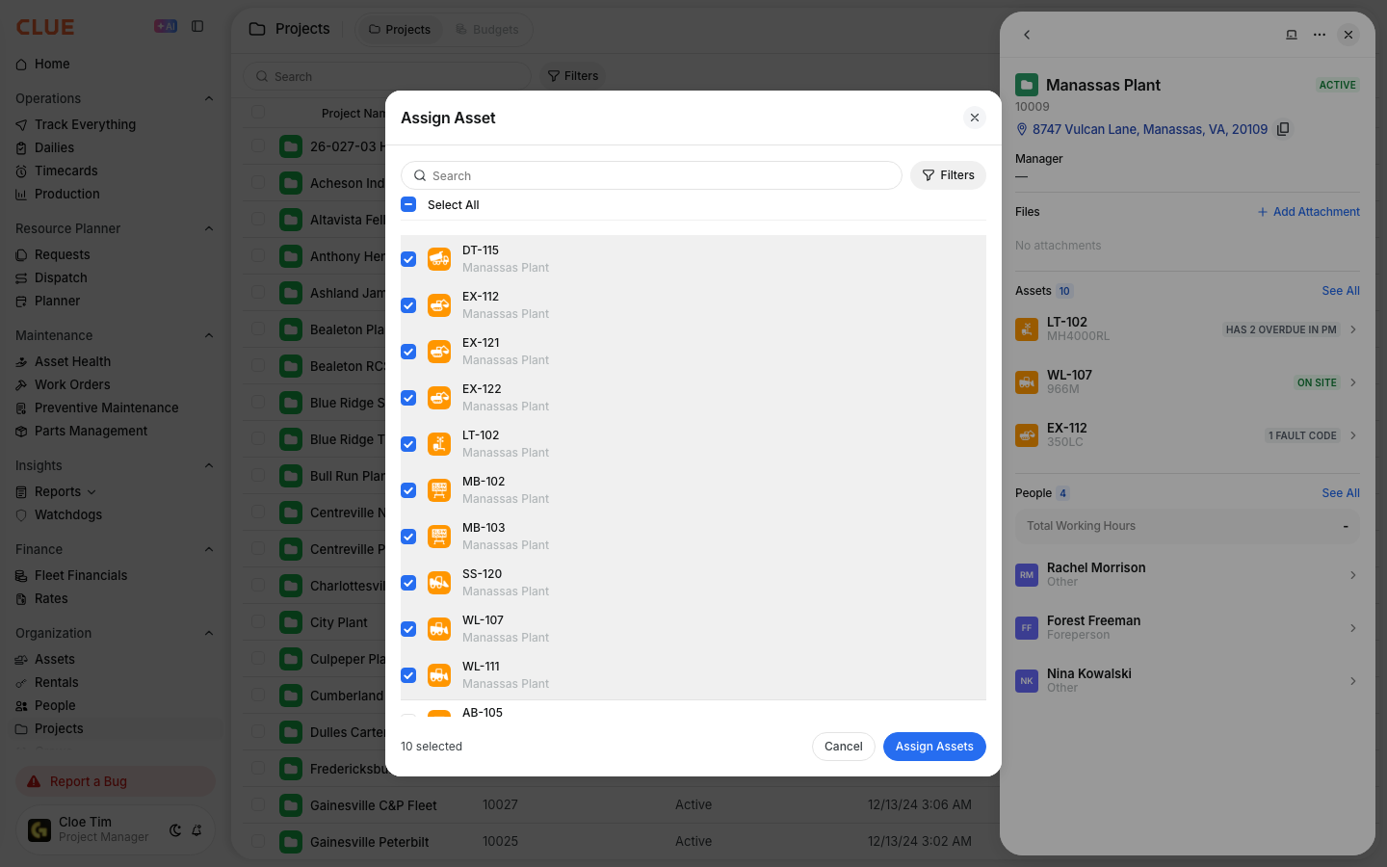Cancel the Assign Asset dialog
Image resolution: width=1387 pixels, height=867 pixels.
click(x=844, y=747)
